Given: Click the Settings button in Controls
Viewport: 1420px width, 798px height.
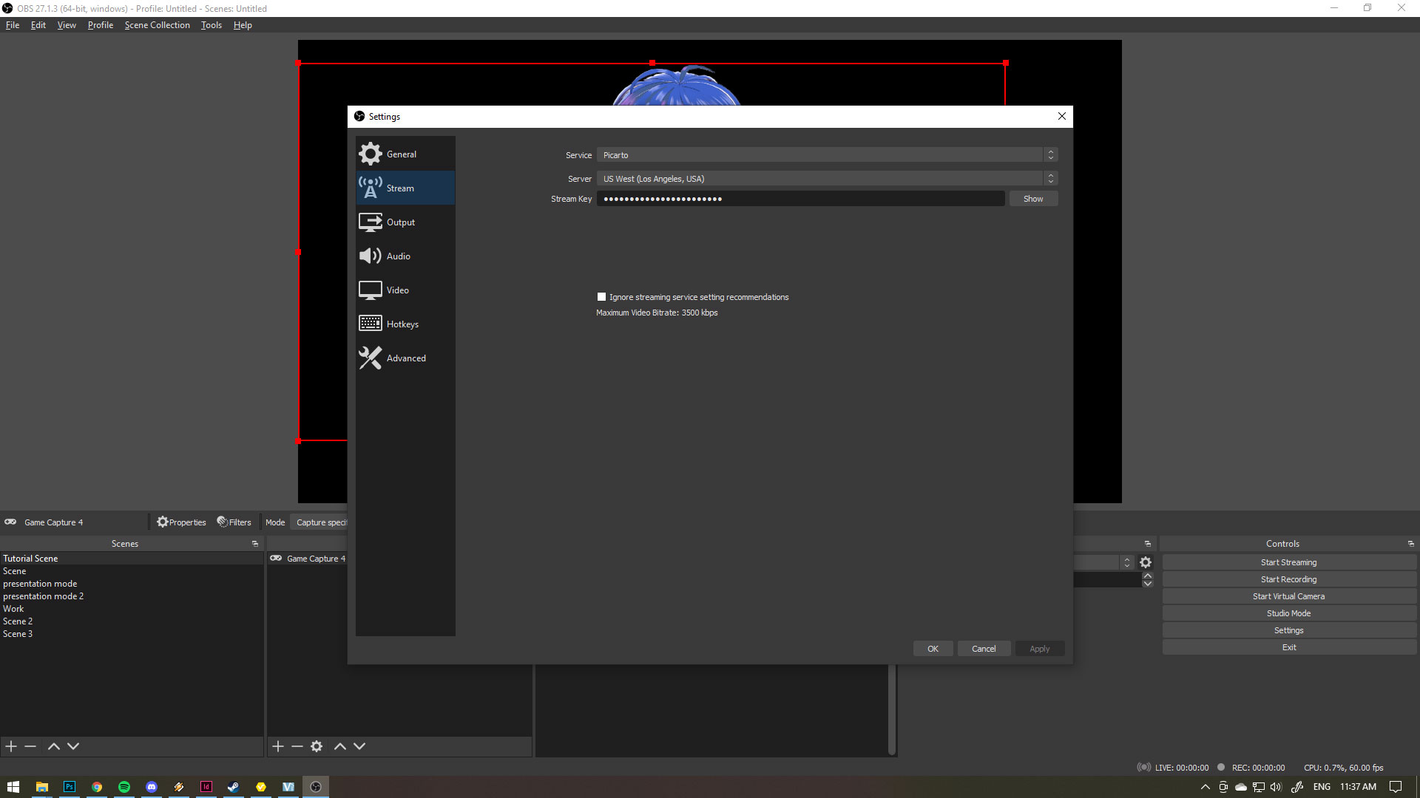Looking at the screenshot, I should (x=1288, y=630).
